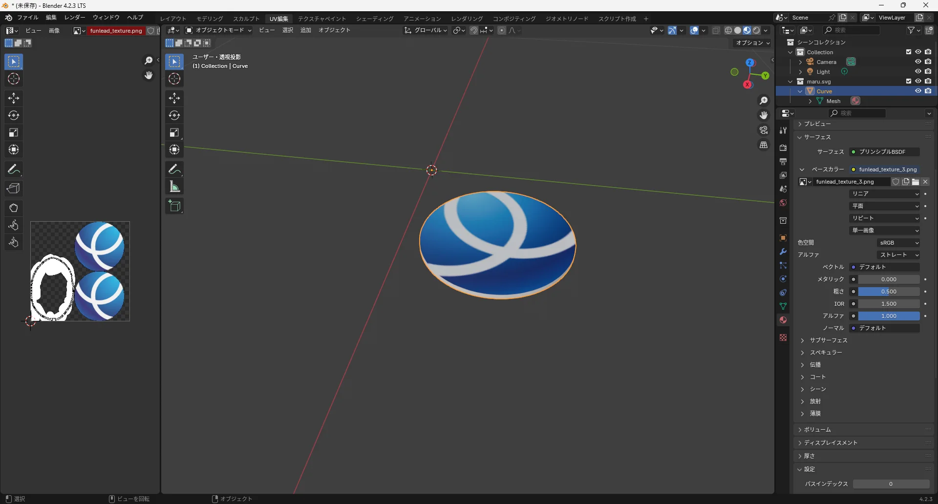
Task: Switch to the Texture Paint workspace tab
Action: click(x=322, y=19)
